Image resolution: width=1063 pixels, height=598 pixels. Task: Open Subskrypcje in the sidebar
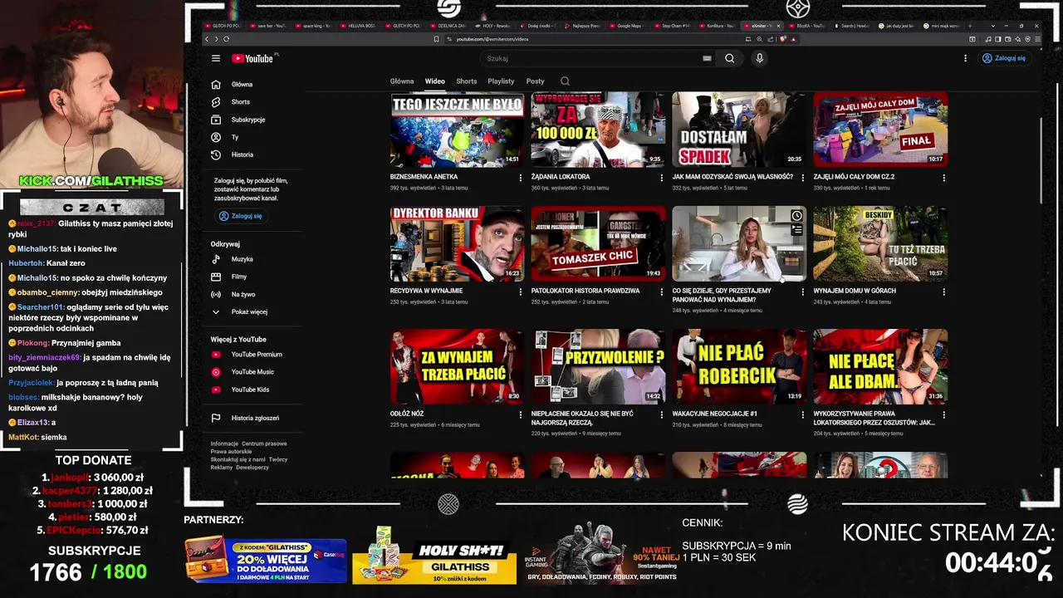tap(249, 120)
